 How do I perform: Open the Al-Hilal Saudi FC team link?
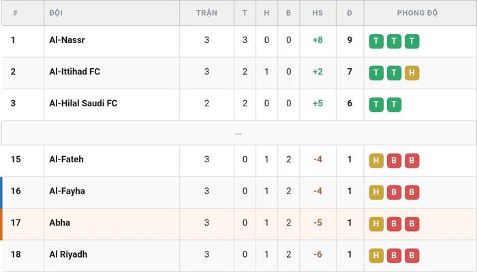pos(83,103)
